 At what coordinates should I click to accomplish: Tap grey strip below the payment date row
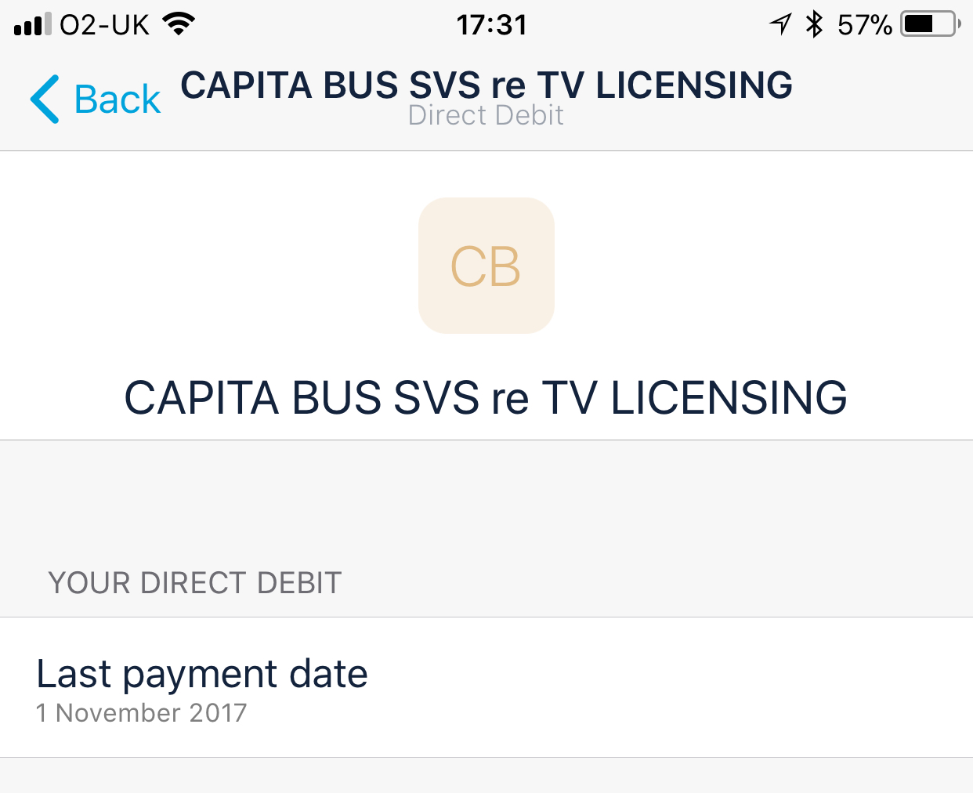click(x=486, y=776)
